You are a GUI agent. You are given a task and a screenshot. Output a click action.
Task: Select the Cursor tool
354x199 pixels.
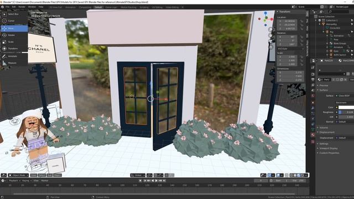(14, 21)
